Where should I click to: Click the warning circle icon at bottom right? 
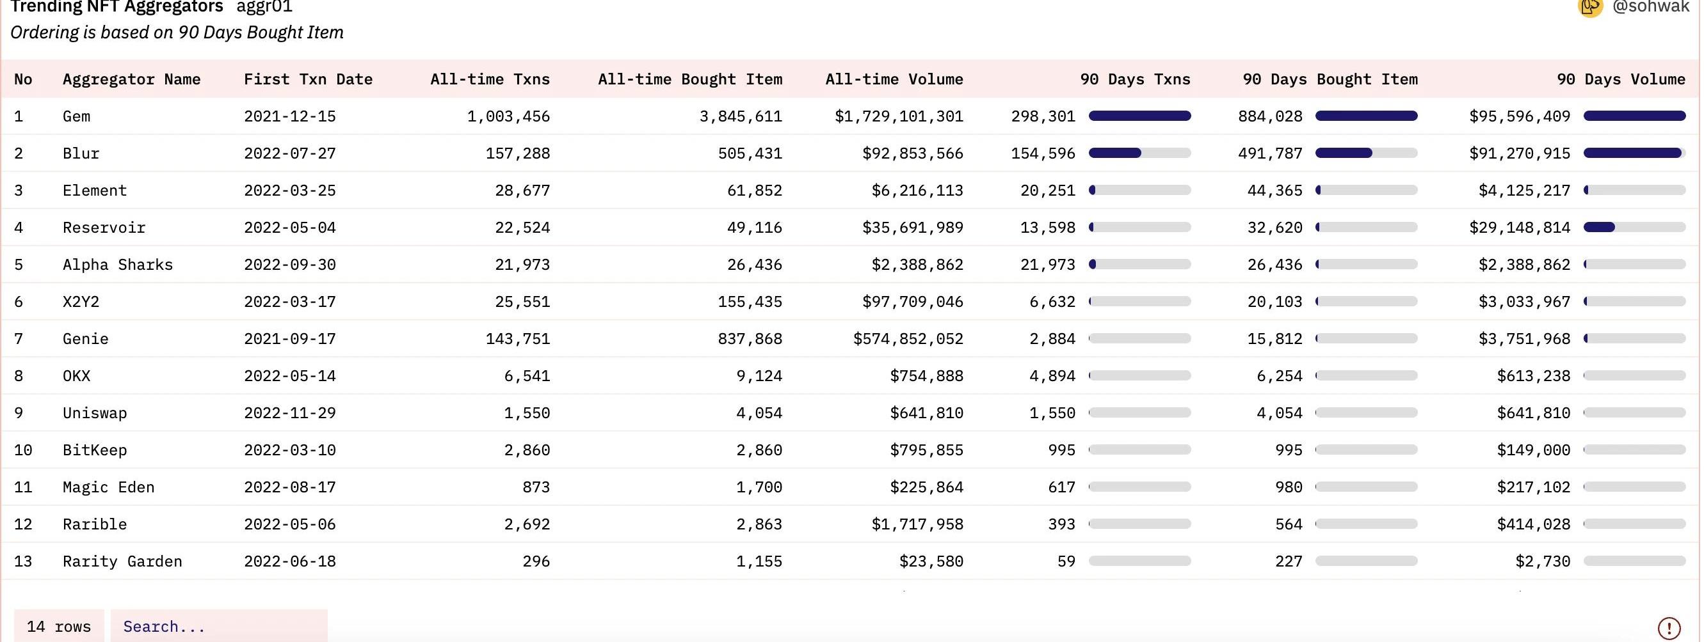click(1668, 627)
